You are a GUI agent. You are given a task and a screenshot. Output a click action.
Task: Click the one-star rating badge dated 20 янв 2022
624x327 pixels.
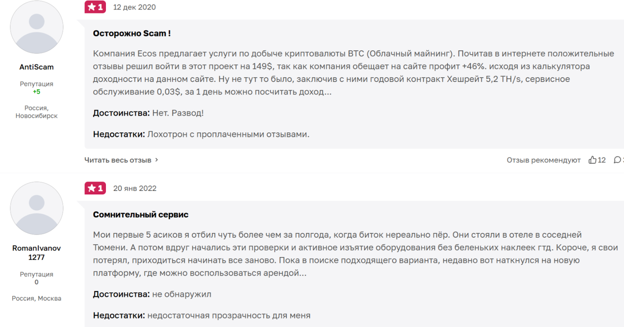pos(95,188)
